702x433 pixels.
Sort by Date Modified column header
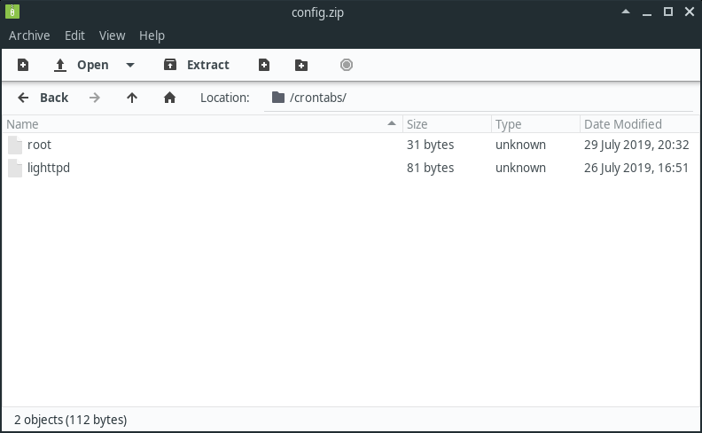tap(640, 124)
